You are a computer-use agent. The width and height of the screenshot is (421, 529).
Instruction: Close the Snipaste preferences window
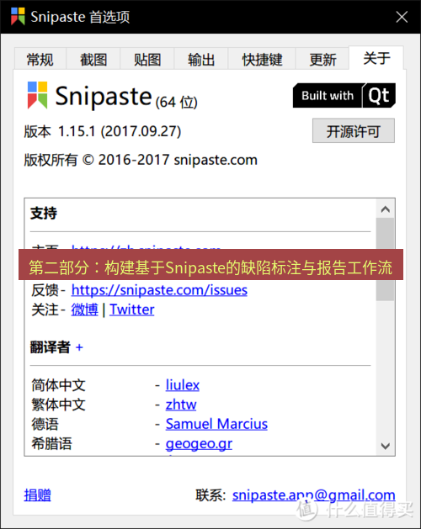[402, 17]
